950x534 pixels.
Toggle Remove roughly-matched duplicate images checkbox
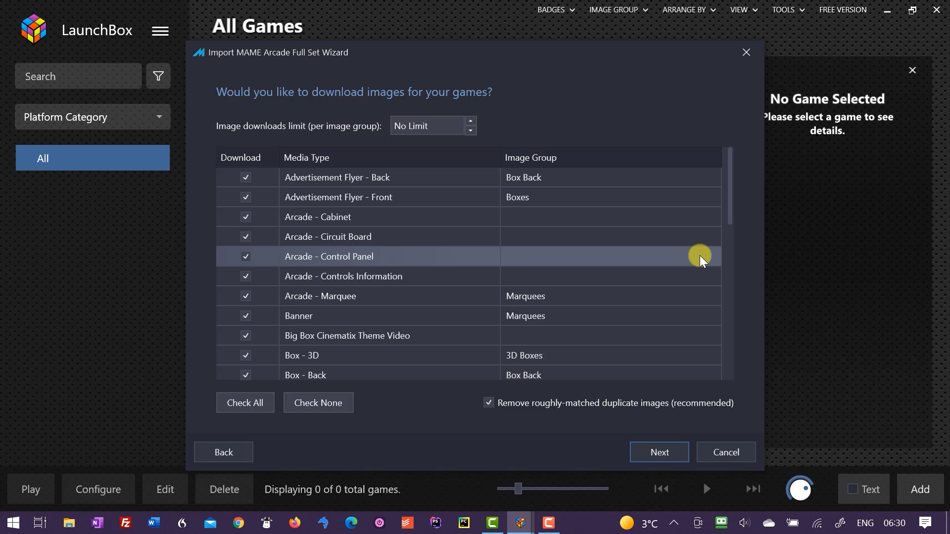point(488,402)
